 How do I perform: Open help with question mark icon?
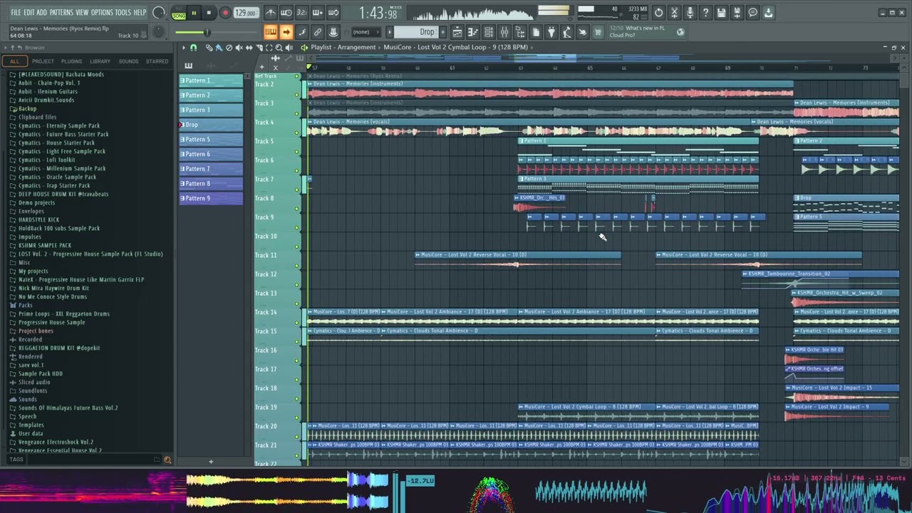click(x=705, y=13)
